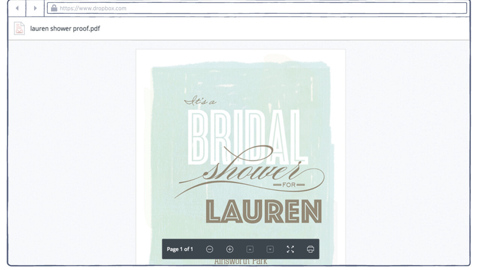Image resolution: width=481 pixels, height=270 pixels.
Task: Go to next page with down arrow
Action: click(270, 249)
